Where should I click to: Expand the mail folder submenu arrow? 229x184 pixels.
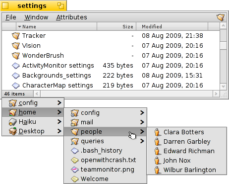[x=142, y=122]
